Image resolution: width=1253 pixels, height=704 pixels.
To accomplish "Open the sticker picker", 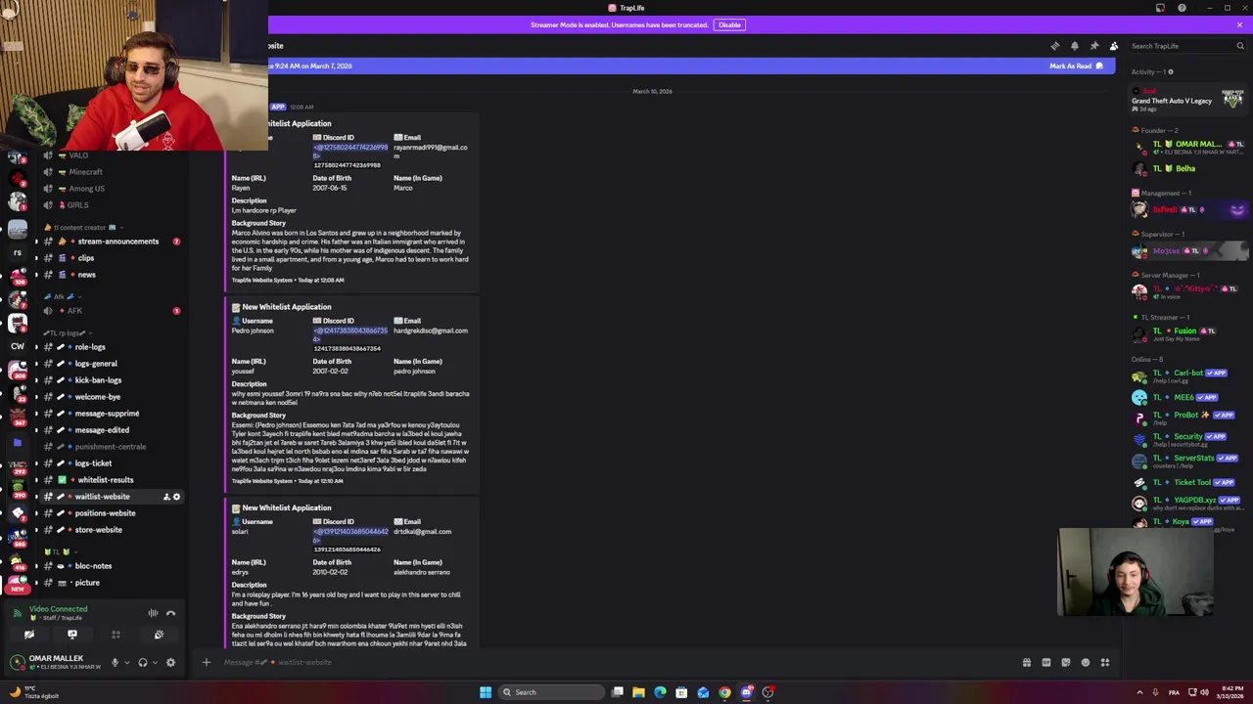I will pos(1065,662).
